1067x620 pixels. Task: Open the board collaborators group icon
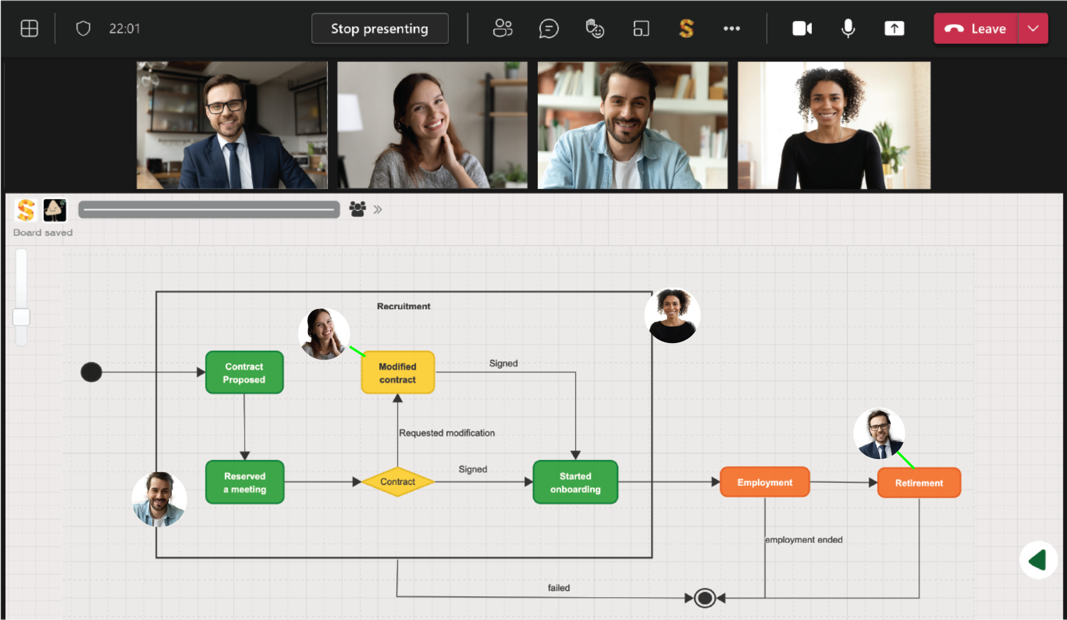(358, 209)
